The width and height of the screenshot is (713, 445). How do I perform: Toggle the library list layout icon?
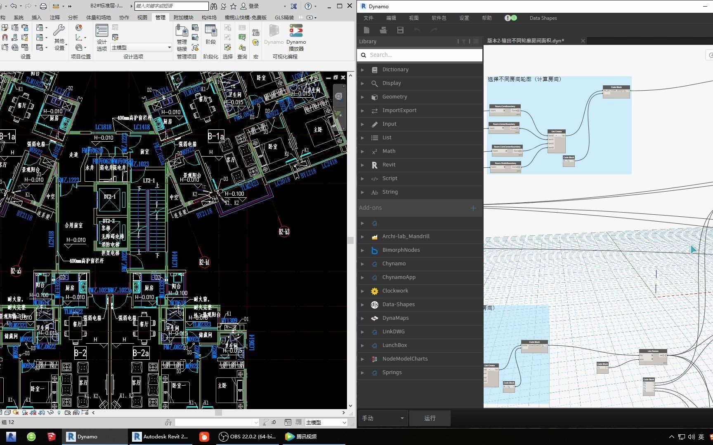[x=476, y=41]
